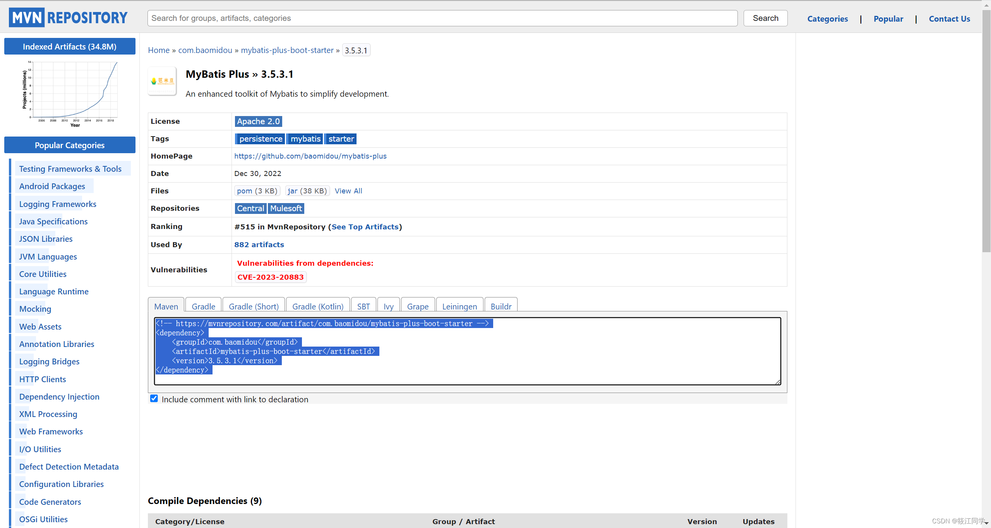
Task: Open Android Packages category
Action: [x=52, y=186]
